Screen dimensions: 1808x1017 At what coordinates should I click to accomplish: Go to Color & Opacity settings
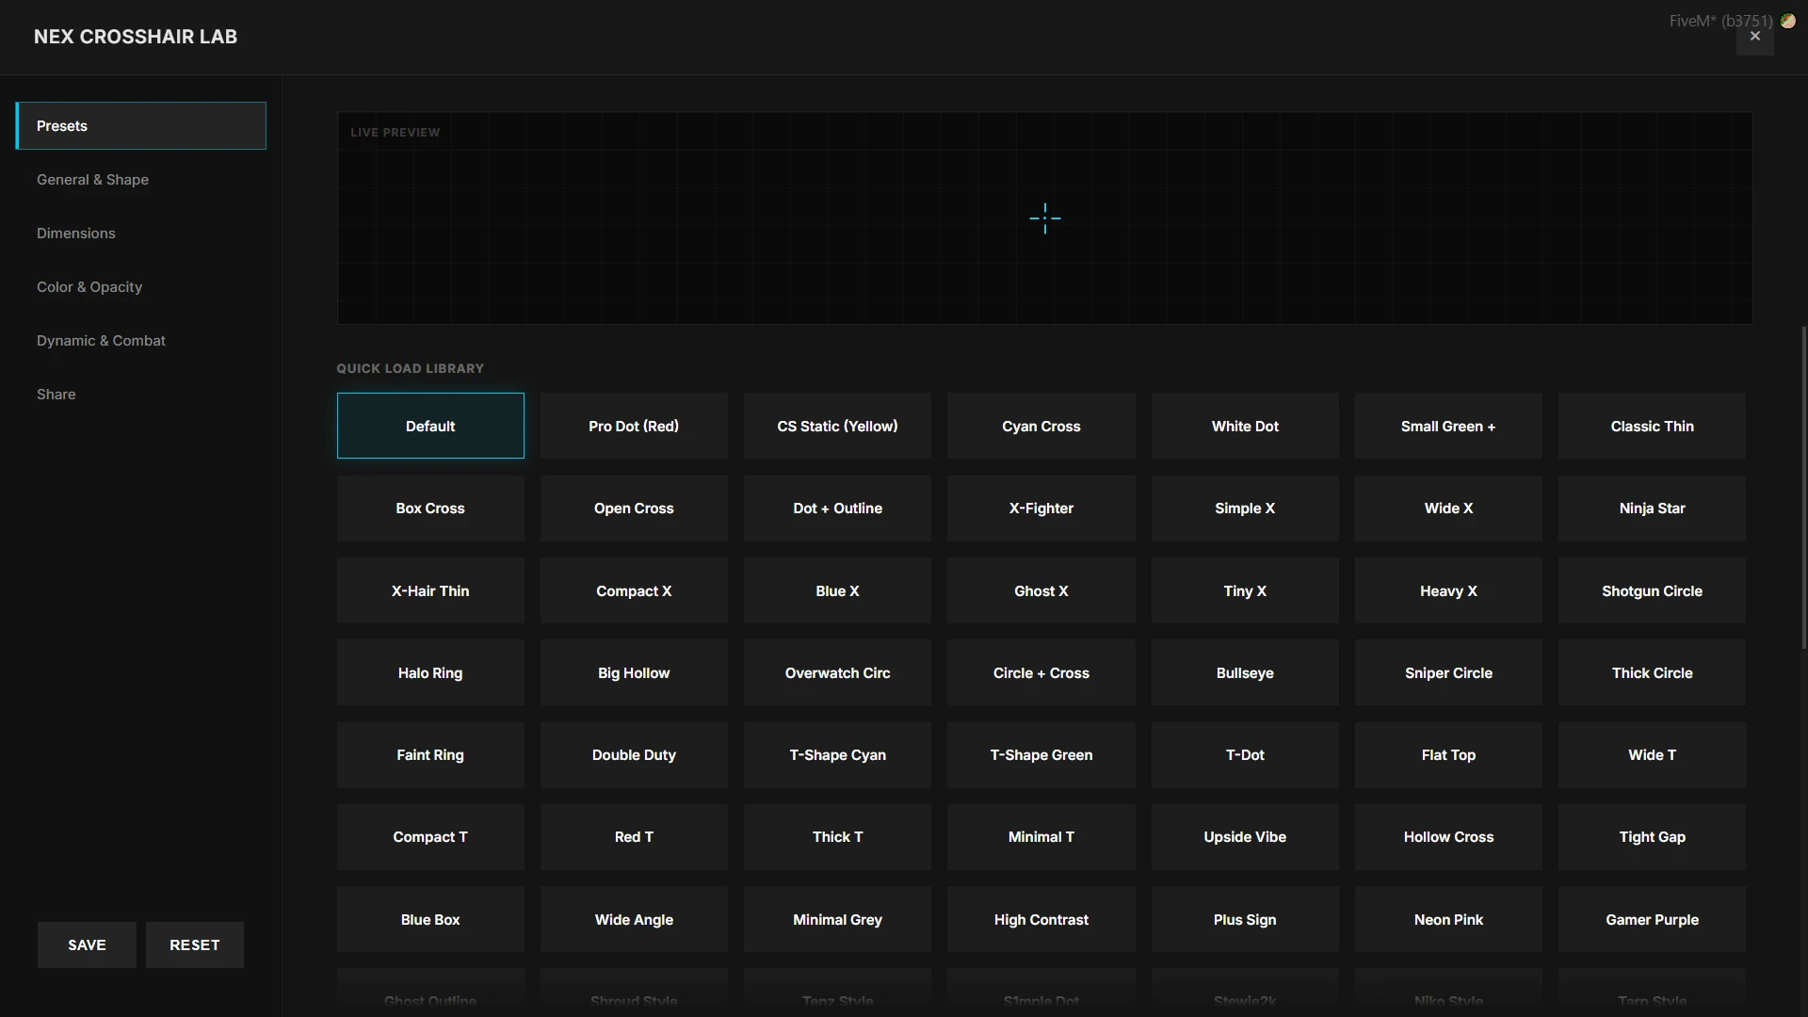click(x=141, y=287)
